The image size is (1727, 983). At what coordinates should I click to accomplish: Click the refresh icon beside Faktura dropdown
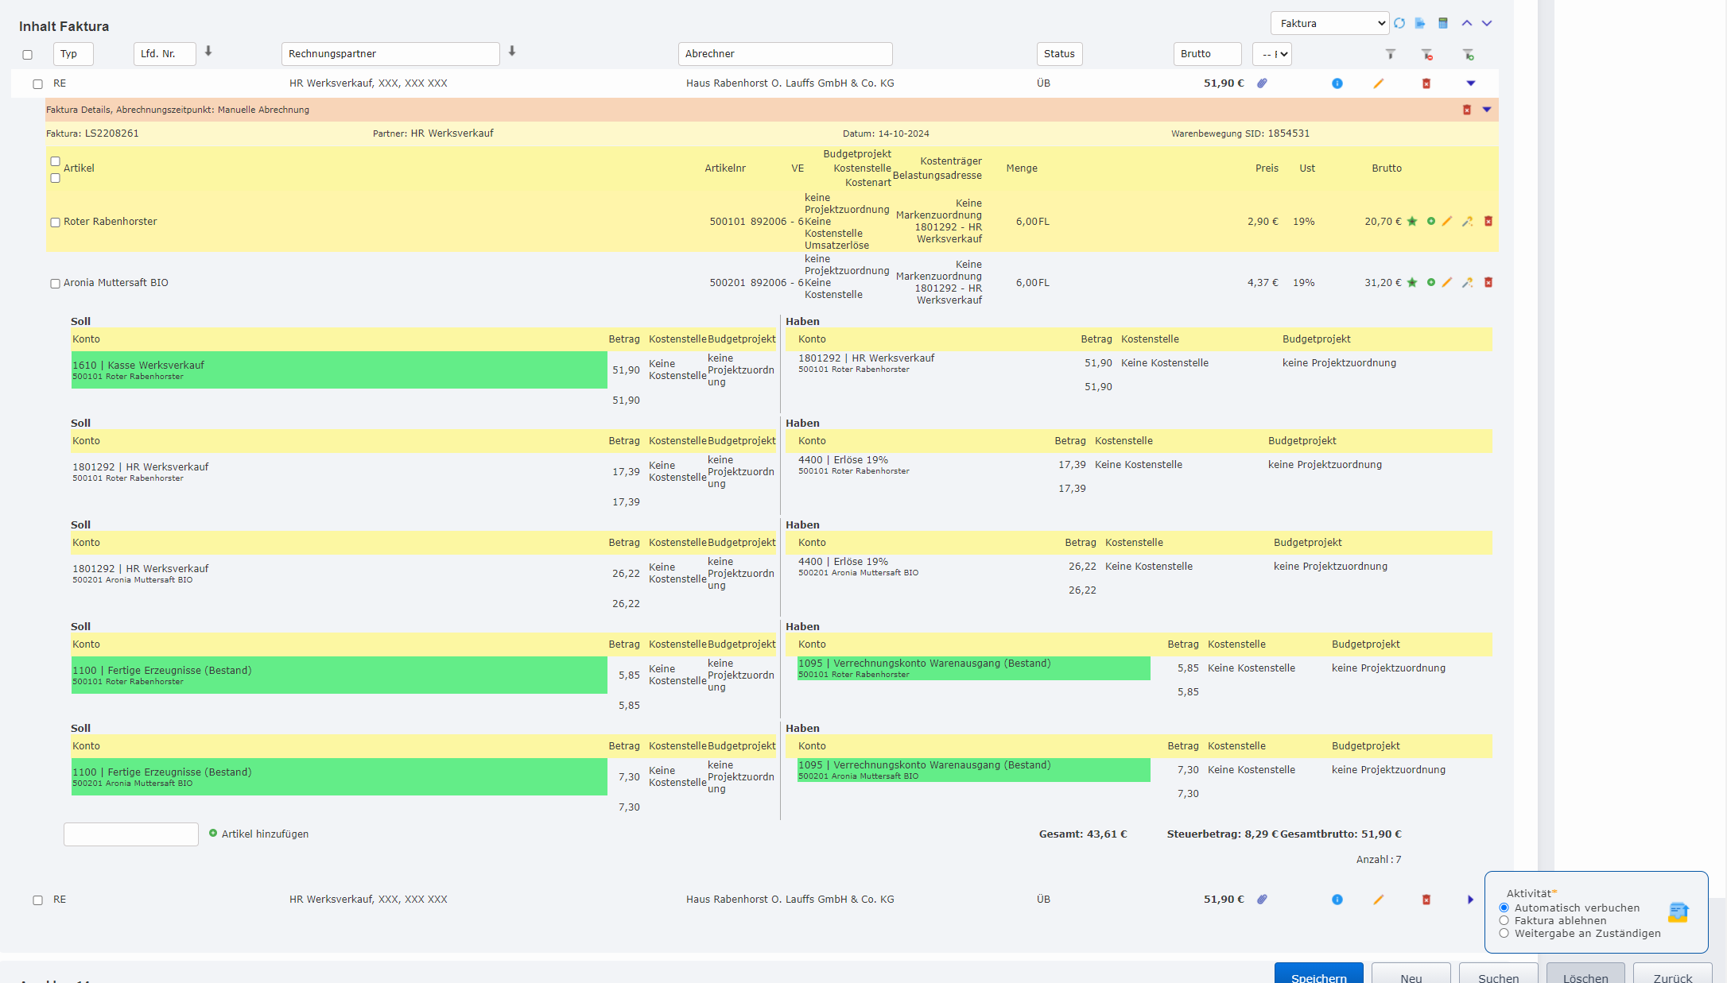coord(1399,23)
